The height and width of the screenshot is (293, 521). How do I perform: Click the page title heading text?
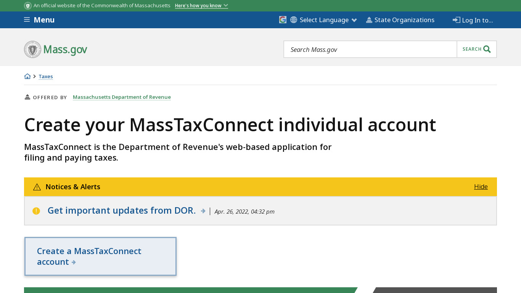pos(230,125)
